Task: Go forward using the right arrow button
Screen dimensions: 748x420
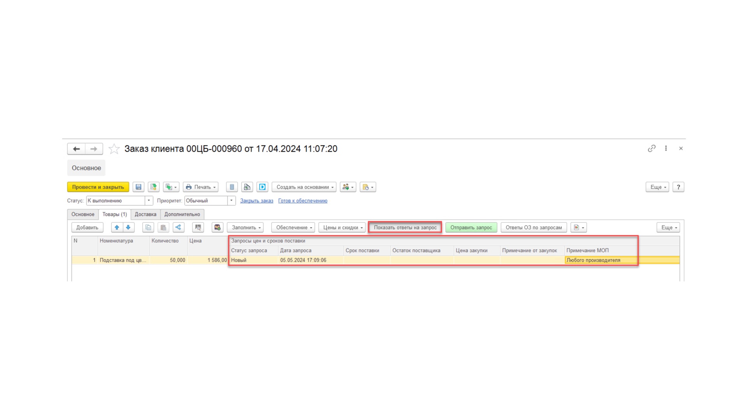Action: point(94,149)
